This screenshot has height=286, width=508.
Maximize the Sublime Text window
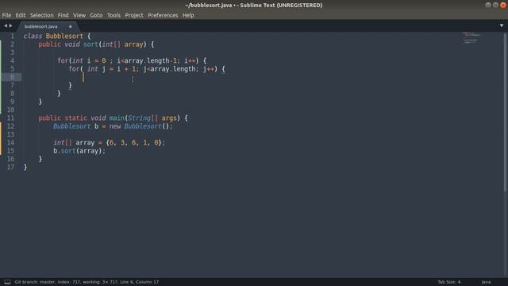(495, 5)
